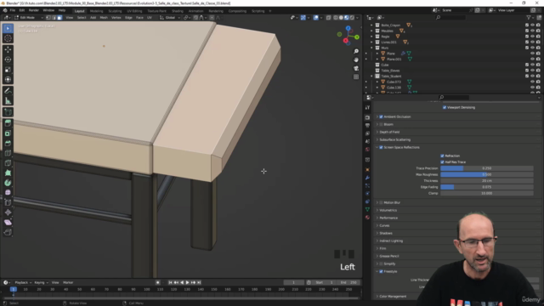The width and height of the screenshot is (544, 306).
Task: Select the Smooth vertices tool
Action: tap(8, 193)
